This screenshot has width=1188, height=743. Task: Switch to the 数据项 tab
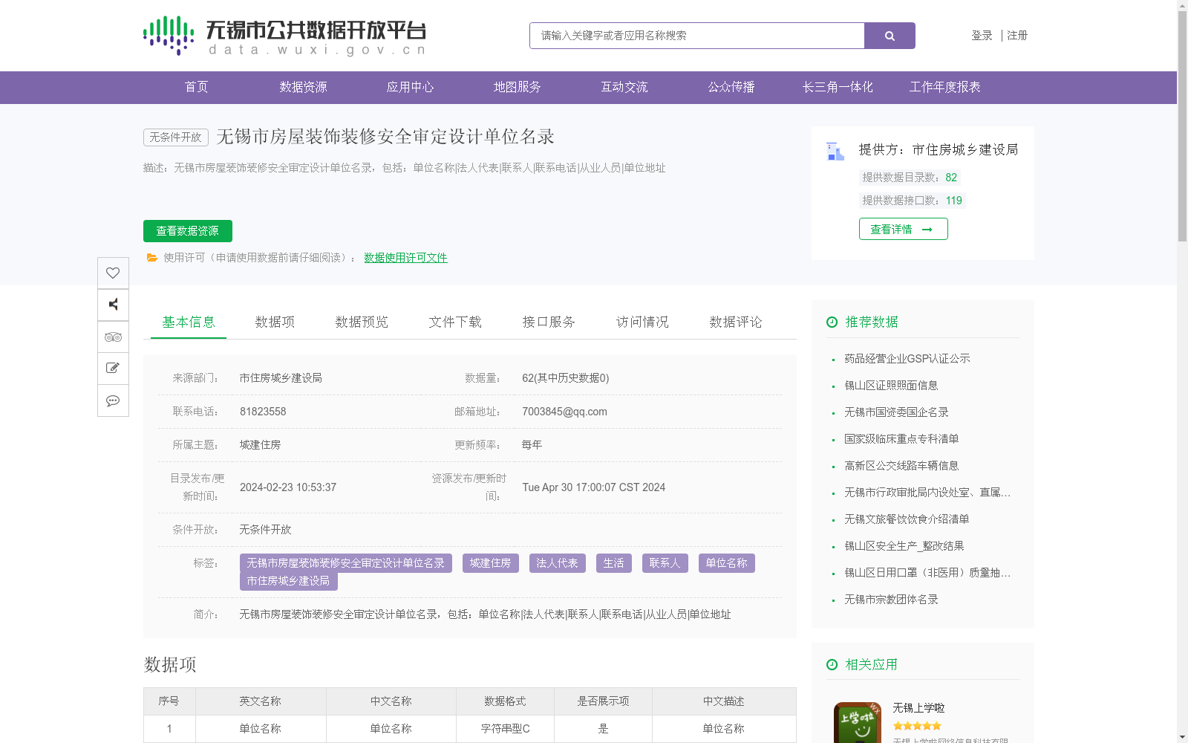point(275,322)
